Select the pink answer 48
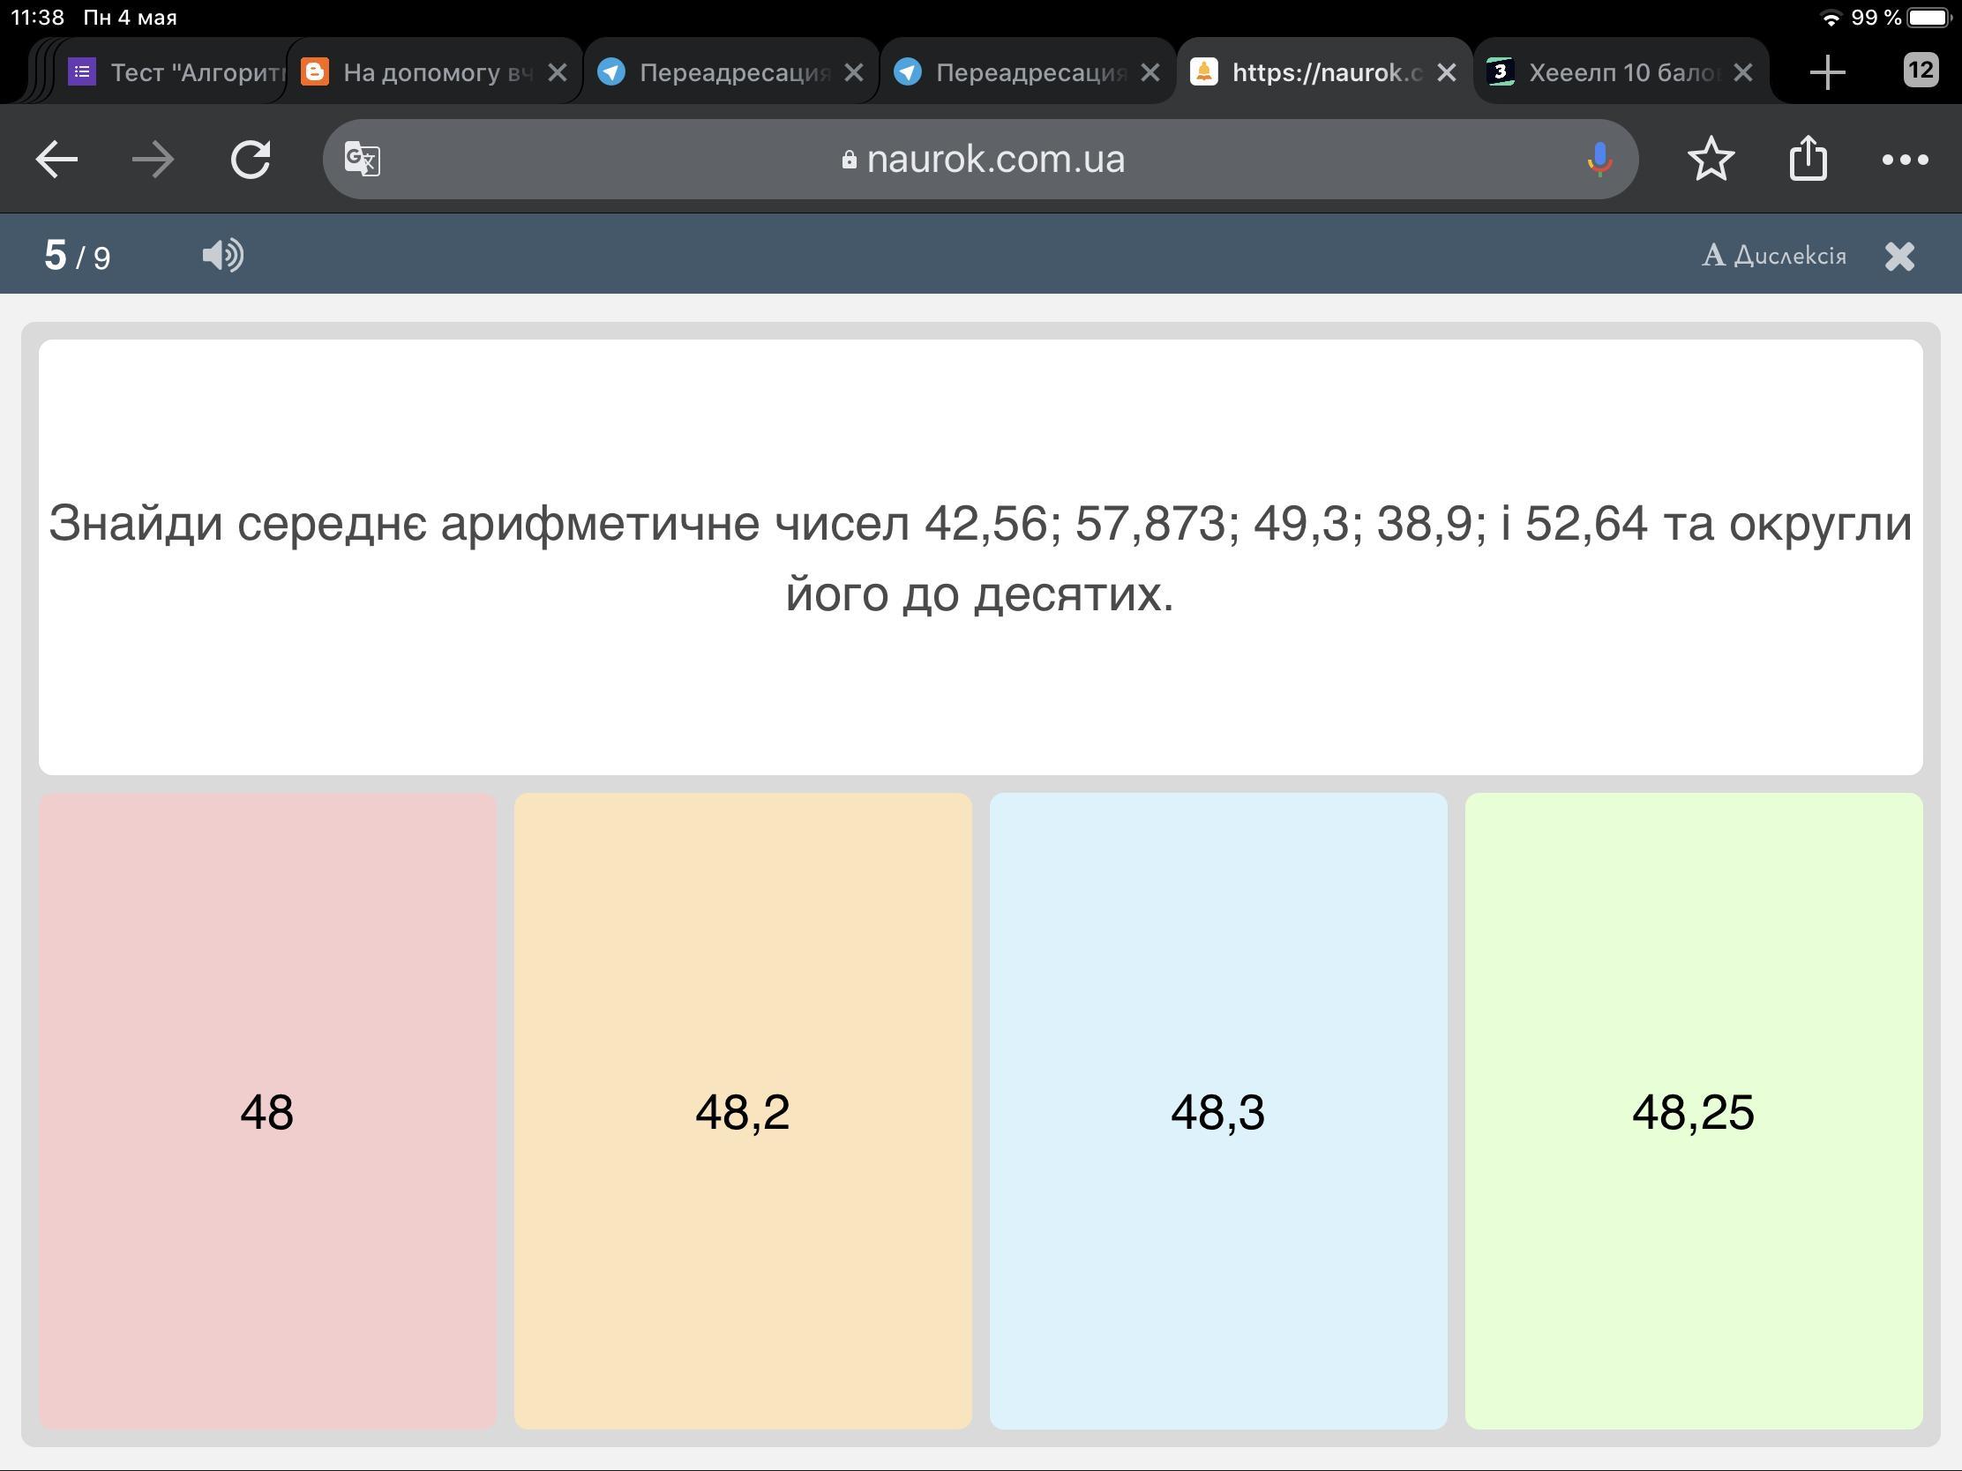This screenshot has width=1962, height=1471. 267,1111
